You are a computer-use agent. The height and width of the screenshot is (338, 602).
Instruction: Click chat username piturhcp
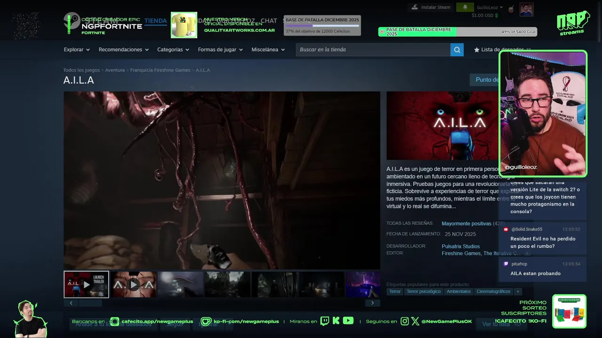click(x=519, y=264)
